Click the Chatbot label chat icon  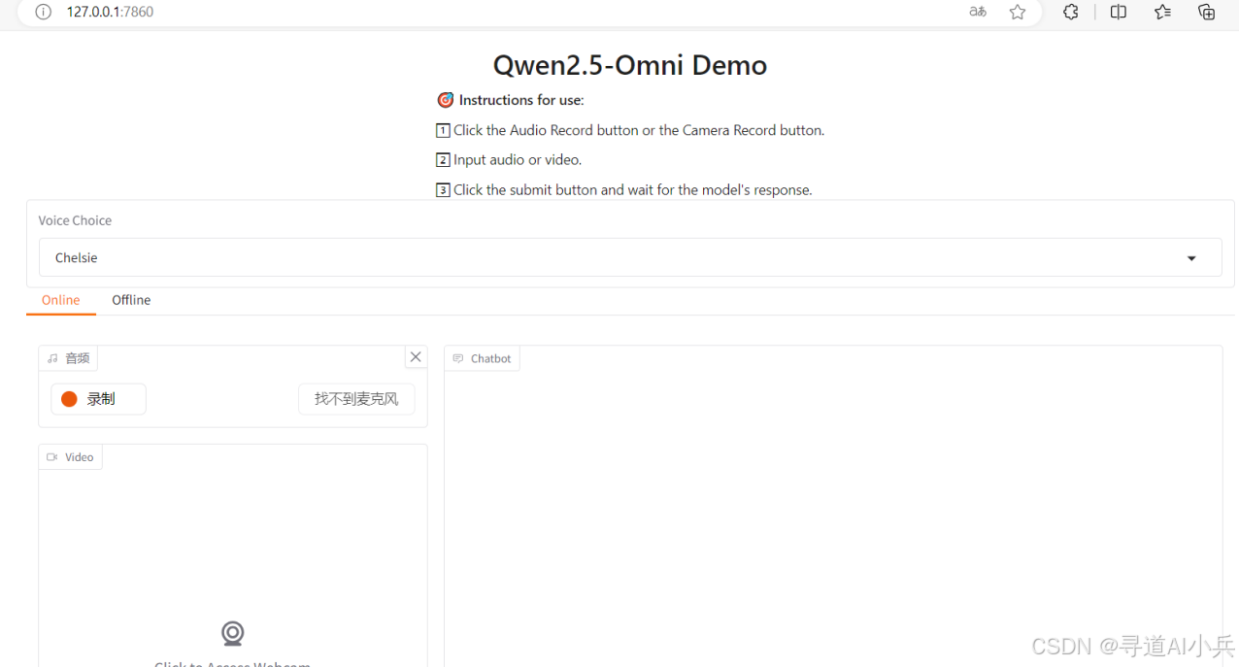click(x=458, y=358)
